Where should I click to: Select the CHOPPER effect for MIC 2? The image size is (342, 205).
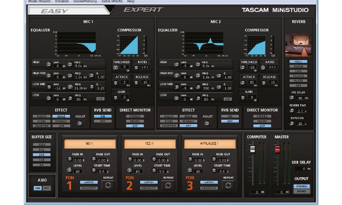click(169, 126)
